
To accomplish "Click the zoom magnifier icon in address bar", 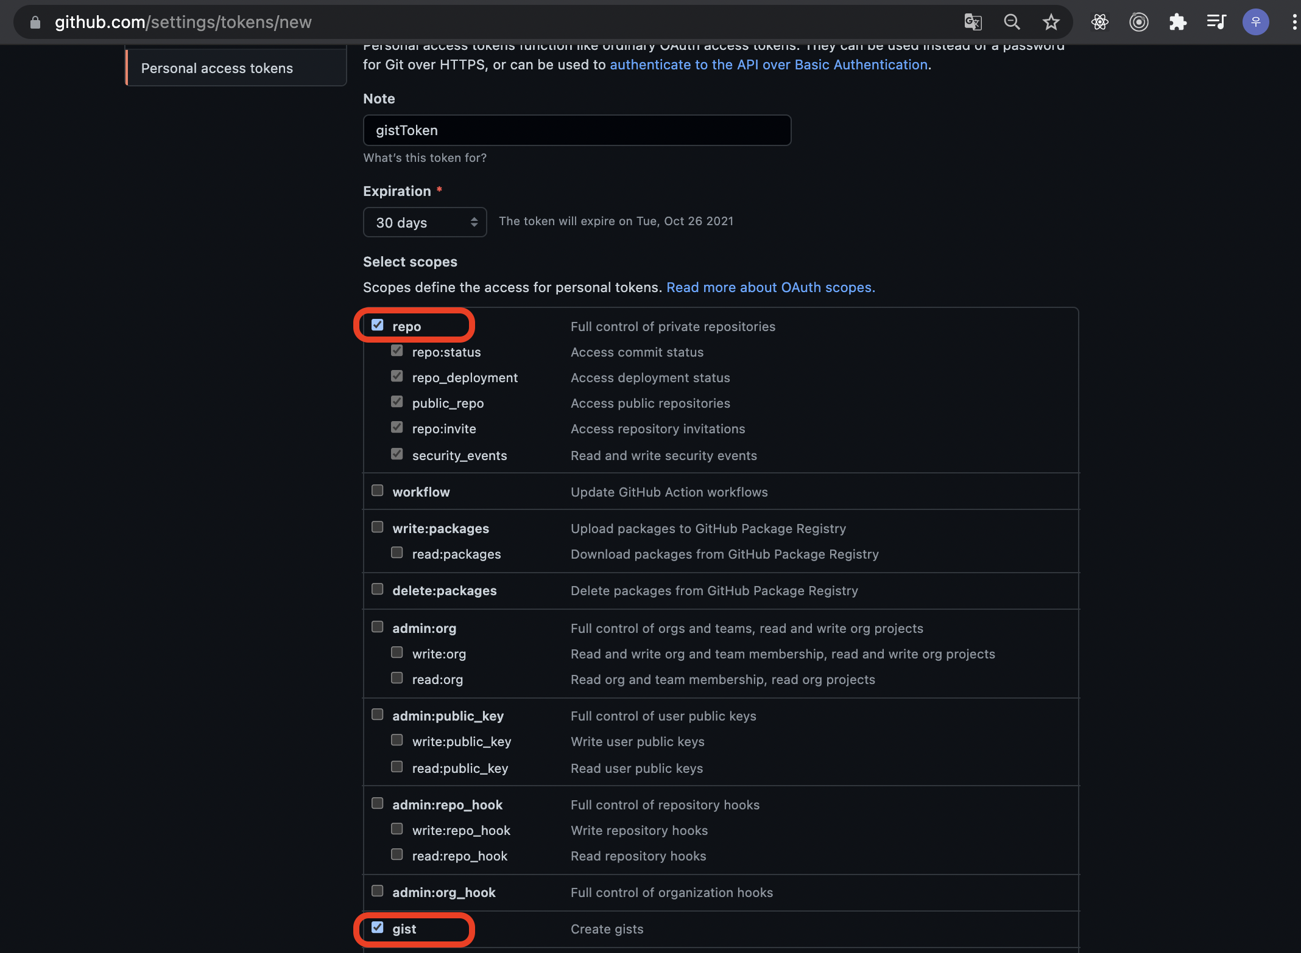I will [1012, 23].
